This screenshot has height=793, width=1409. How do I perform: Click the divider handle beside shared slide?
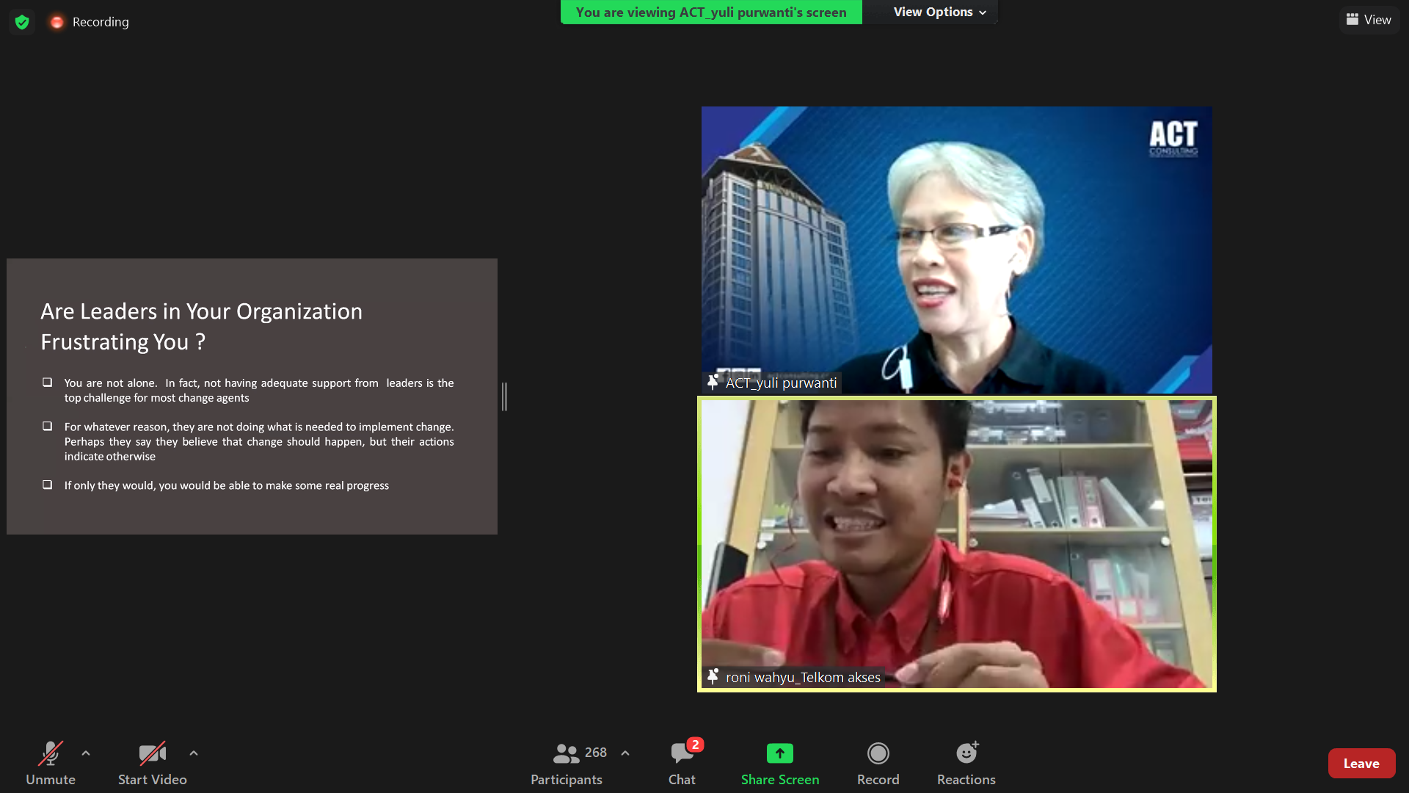[x=505, y=396]
